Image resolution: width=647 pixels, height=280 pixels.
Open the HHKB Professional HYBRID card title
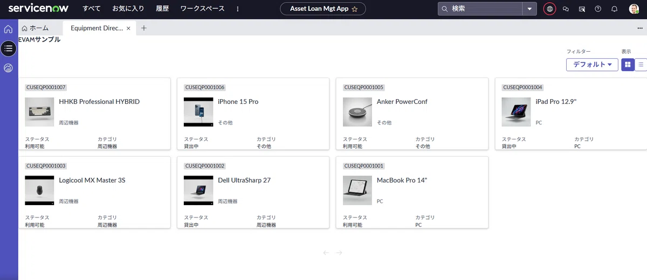(x=99, y=102)
